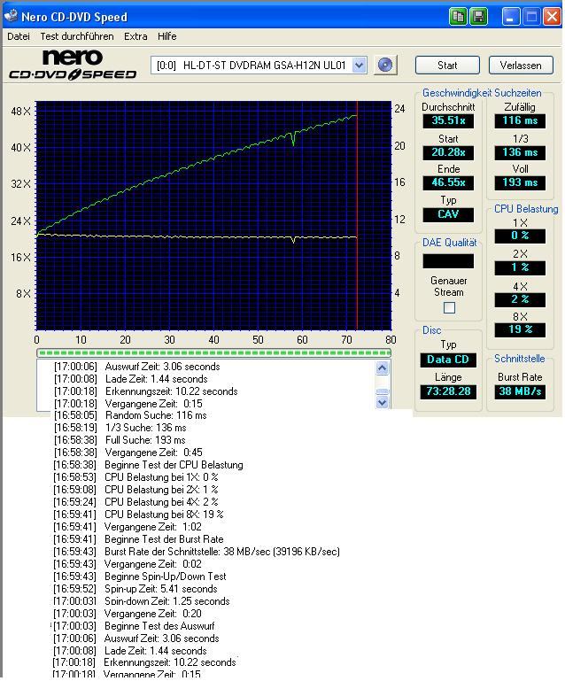Click the Ende speed 46.55x value
This screenshot has height=681, width=565.
[448, 182]
